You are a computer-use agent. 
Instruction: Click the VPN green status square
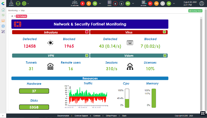(x=87, y=55)
